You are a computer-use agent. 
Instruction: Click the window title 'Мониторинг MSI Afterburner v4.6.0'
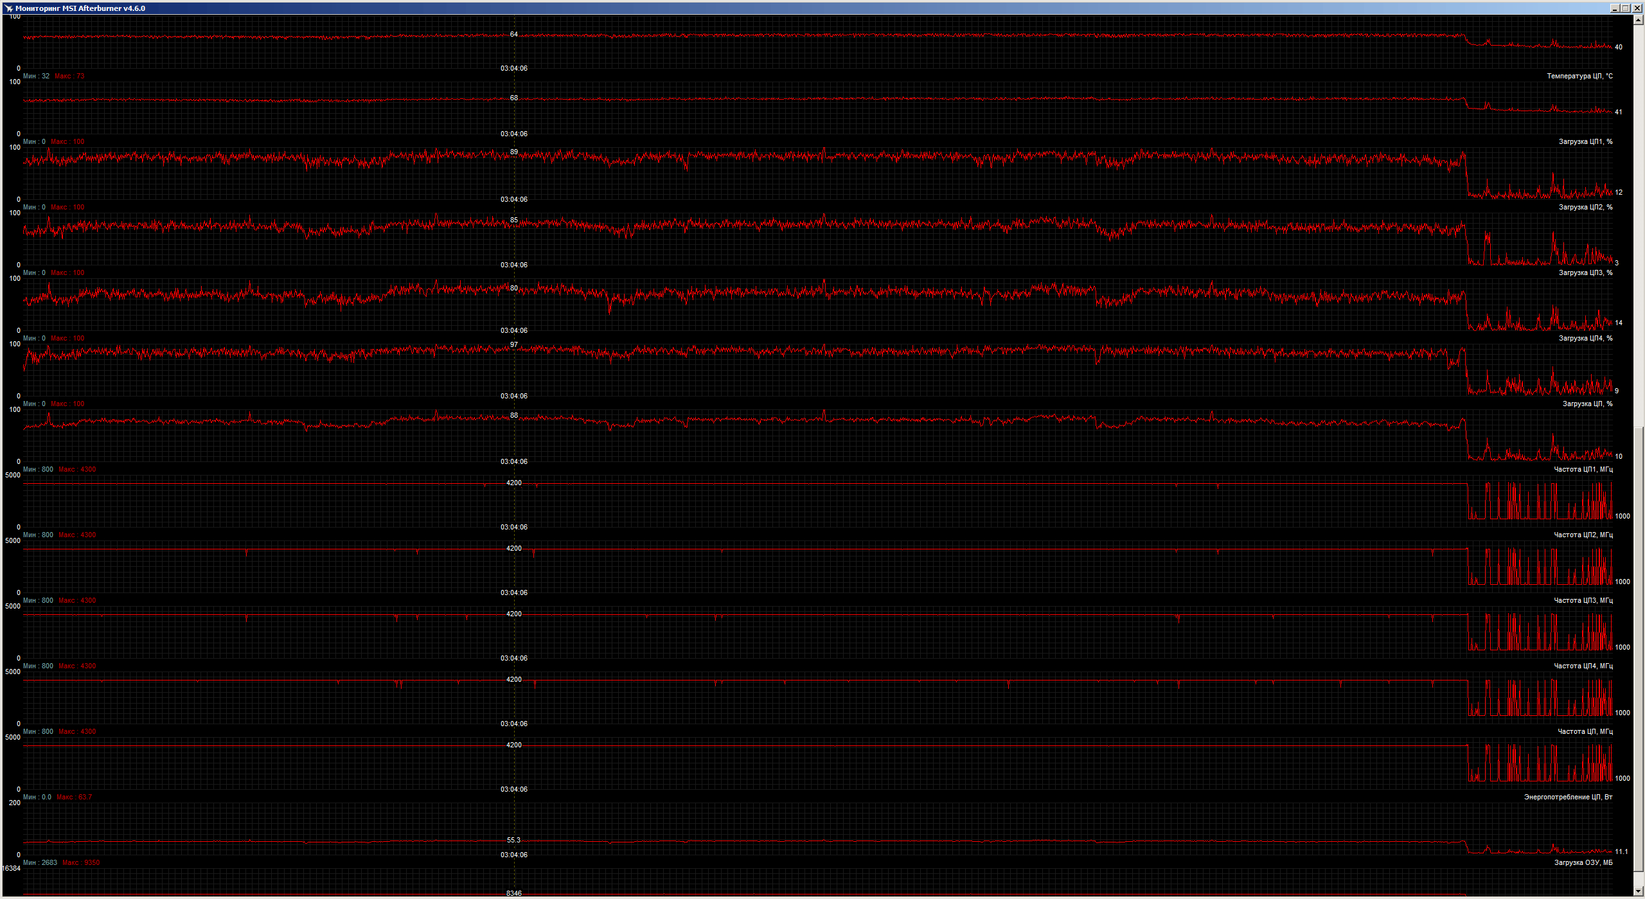pos(80,8)
